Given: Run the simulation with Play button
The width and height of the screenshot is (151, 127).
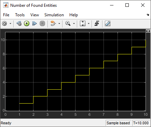Looking at the screenshot, I should click(x=27, y=23).
